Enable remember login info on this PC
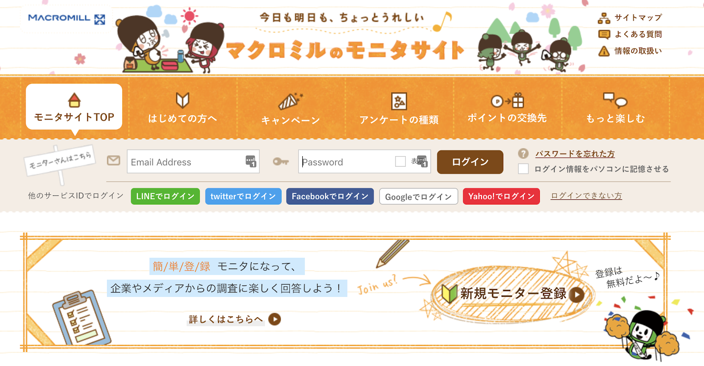Image resolution: width=704 pixels, height=366 pixels. [x=523, y=169]
